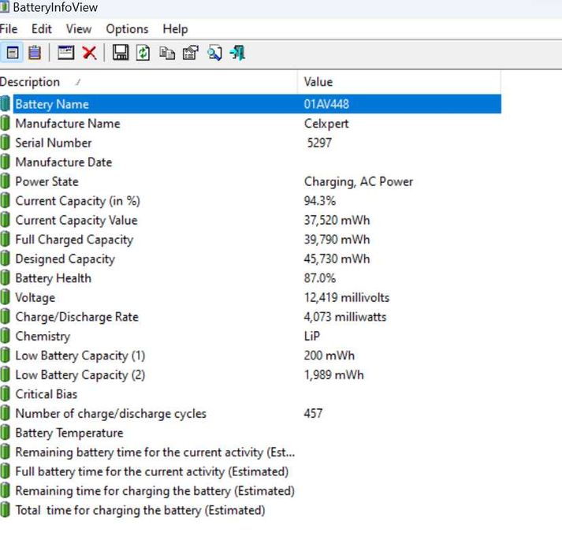Select the Current Capacity Value row
The image size is (562, 551).
click(251, 221)
